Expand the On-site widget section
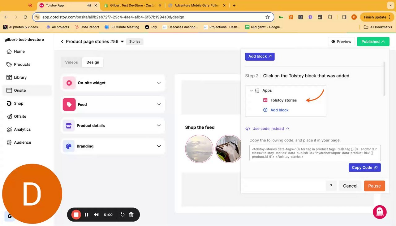 click(x=113, y=83)
